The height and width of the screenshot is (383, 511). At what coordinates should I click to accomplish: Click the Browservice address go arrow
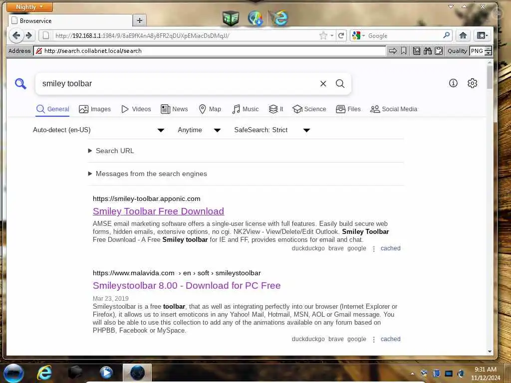click(393, 51)
